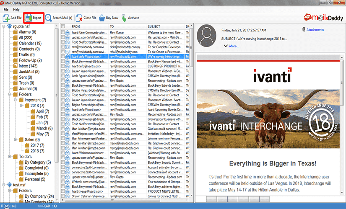This screenshot has width=346, height=209.
Task: Select the Inbox (143) folder icon
Action: coord(15,66)
